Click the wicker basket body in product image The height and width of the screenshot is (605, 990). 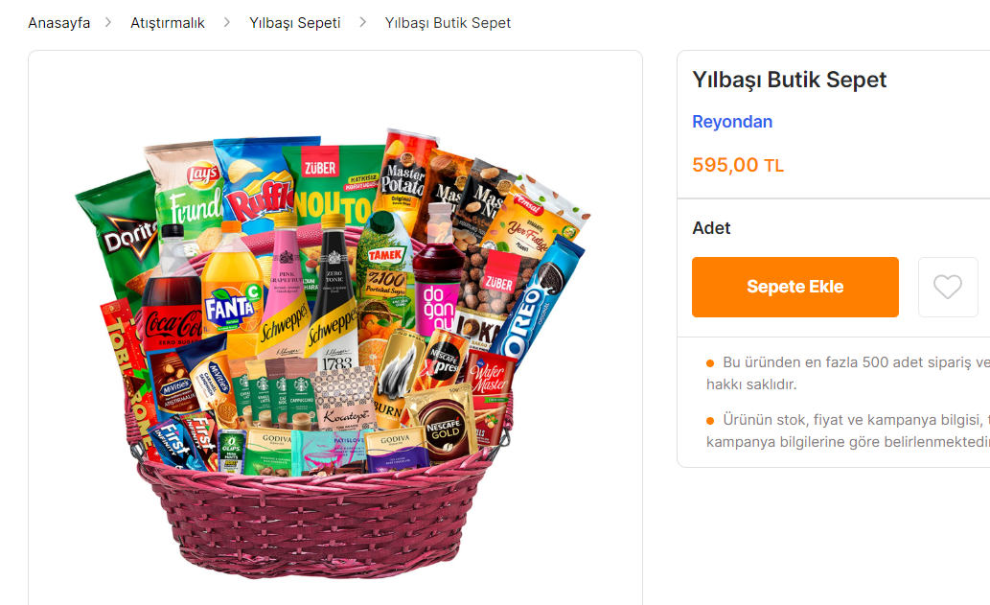point(315,518)
